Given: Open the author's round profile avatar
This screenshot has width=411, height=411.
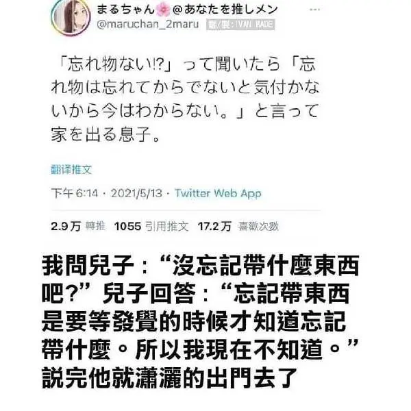Looking at the screenshot, I should click(71, 17).
